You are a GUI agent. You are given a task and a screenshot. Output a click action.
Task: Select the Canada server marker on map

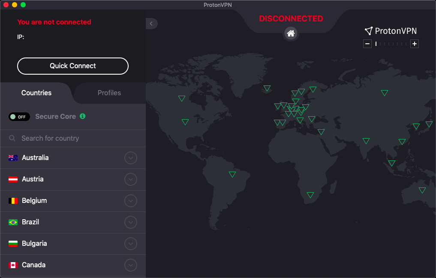click(182, 98)
